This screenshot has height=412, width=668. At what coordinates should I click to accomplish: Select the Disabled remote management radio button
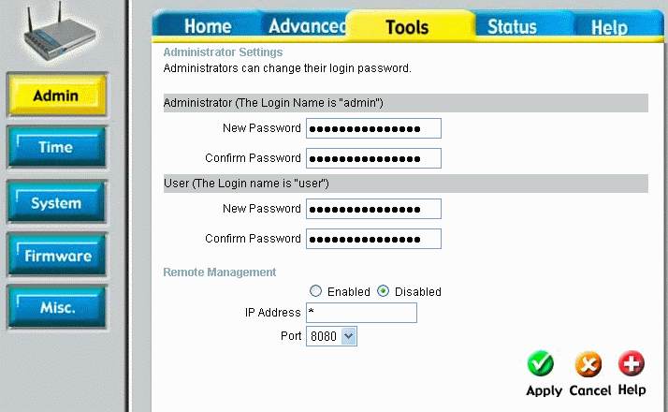tap(383, 291)
